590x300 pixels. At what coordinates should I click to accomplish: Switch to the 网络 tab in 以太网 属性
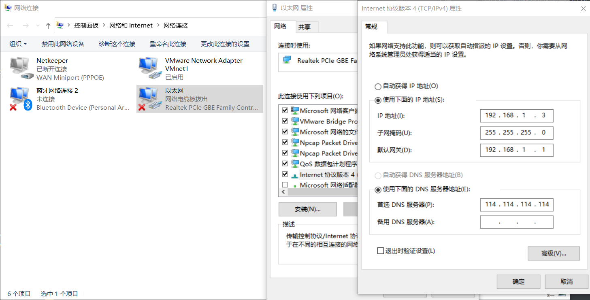[280, 26]
